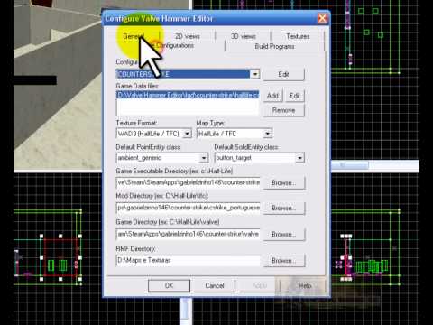This screenshot has height=325, width=433.
Task: Open the Default SolidEntity class dropdown
Action: click(299, 158)
